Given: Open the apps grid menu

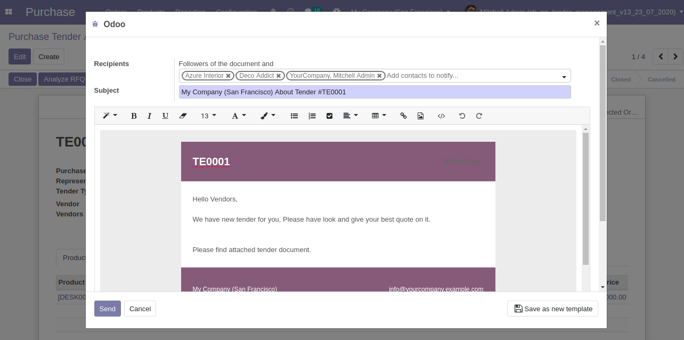Looking at the screenshot, I should (x=9, y=11).
